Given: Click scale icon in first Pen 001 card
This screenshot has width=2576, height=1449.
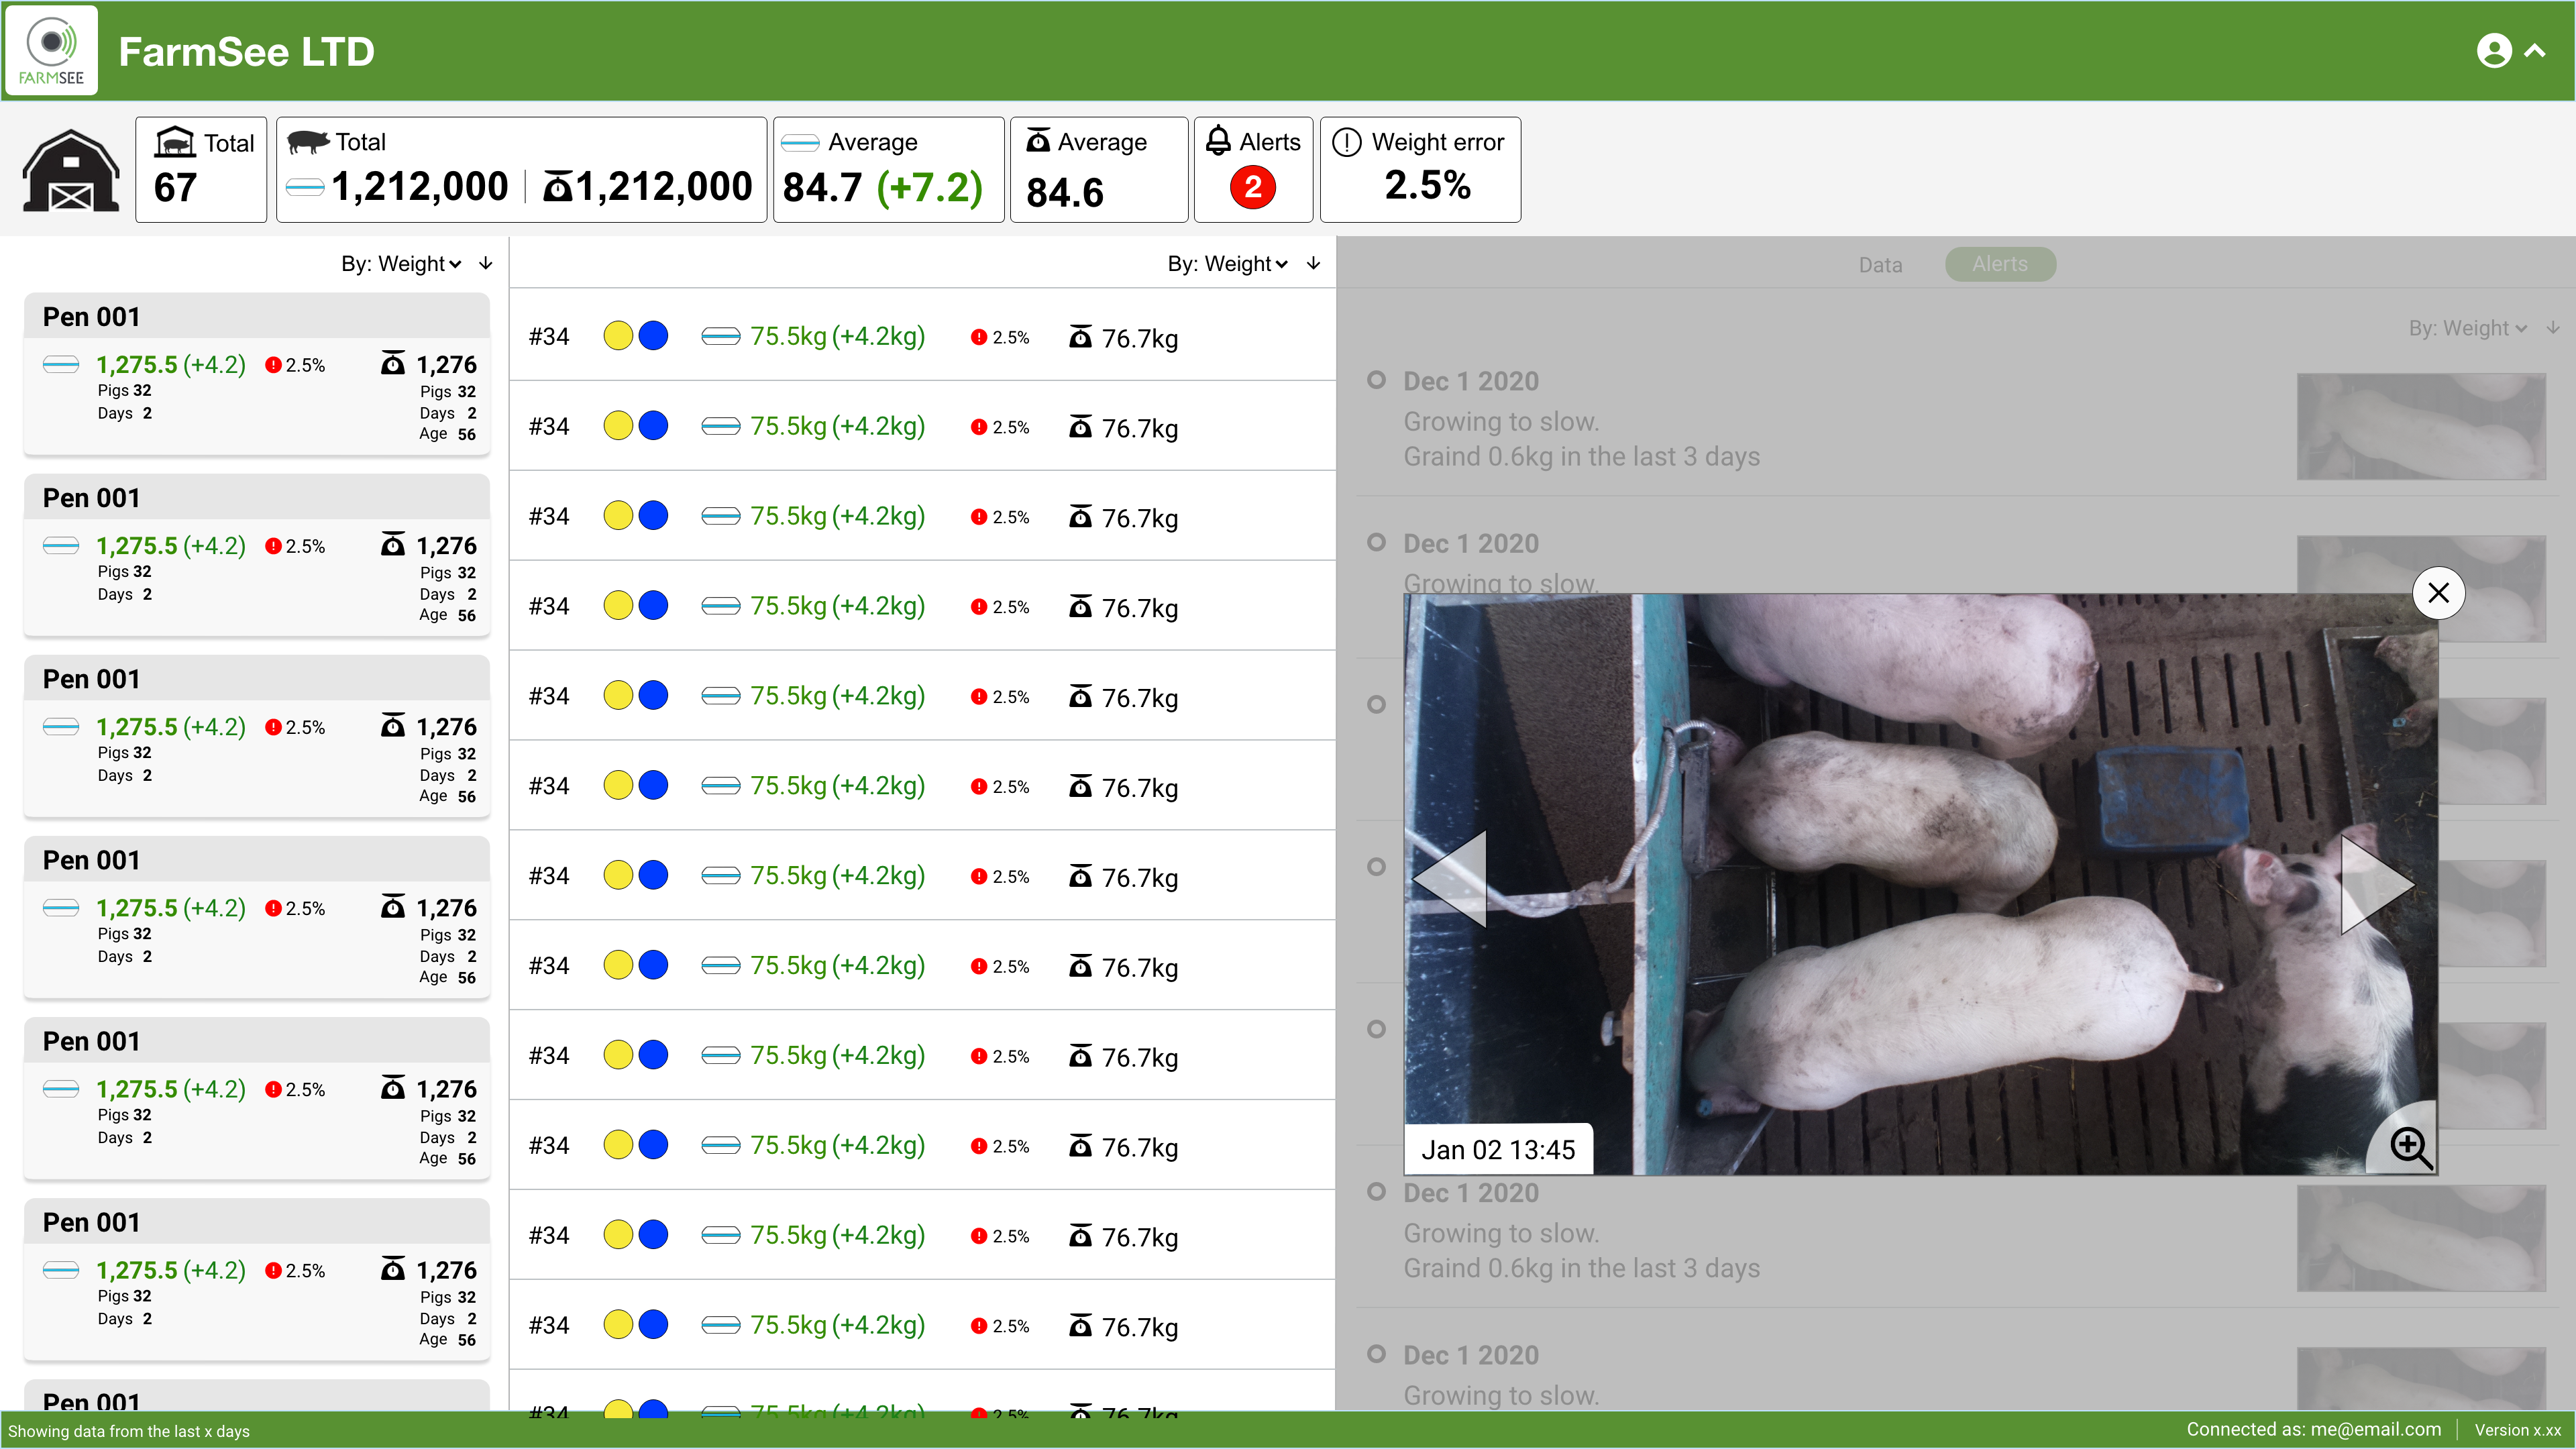Looking at the screenshot, I should (x=393, y=362).
